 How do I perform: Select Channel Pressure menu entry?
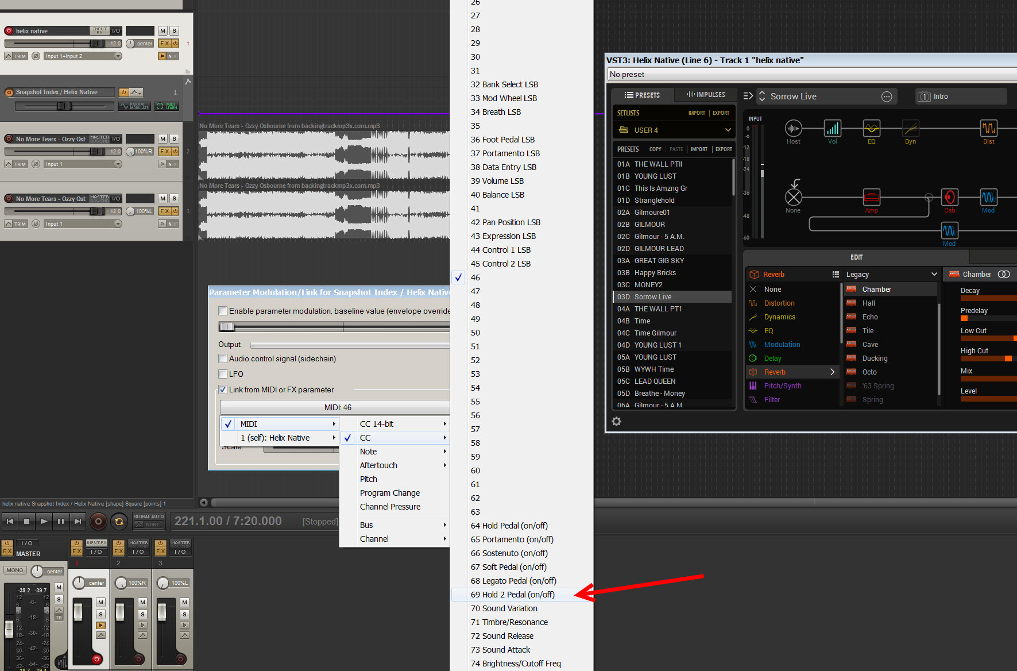(395, 507)
